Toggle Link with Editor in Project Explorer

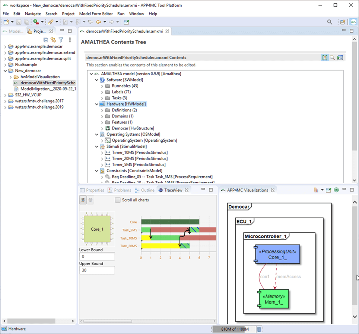[53, 40]
